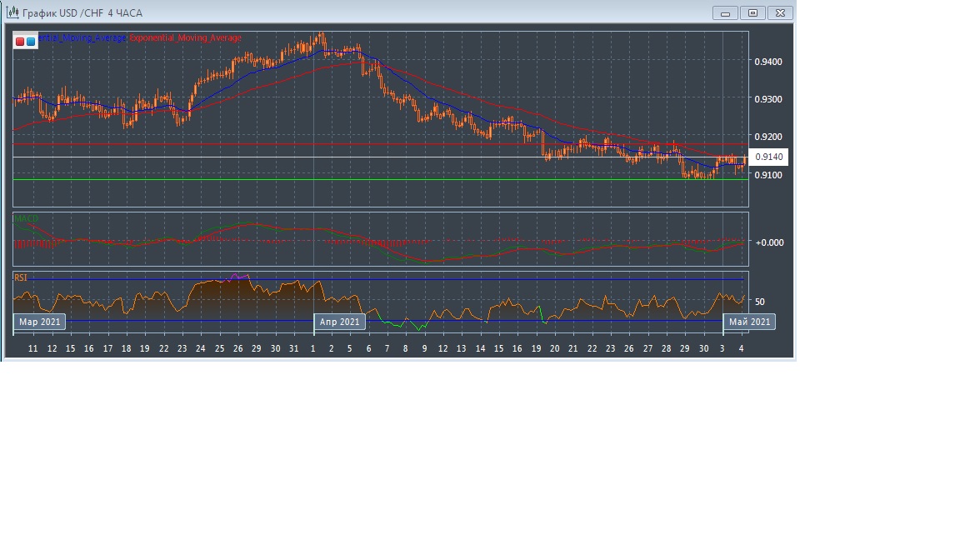The image size is (960, 540).
Task: Select the Мар 2021 timeline marker
Action: 39,322
